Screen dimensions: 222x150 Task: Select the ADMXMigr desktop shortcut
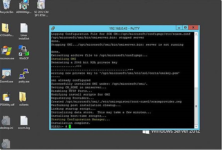[x=24, y=7]
